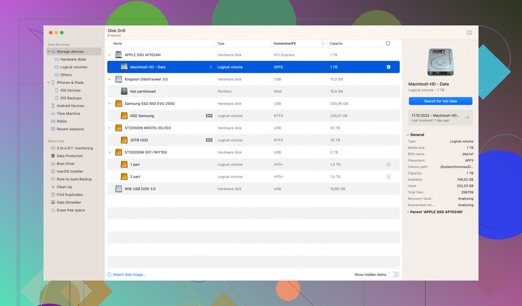Select the Time Machine sidebar icon
Screen dimensions: 522x306
point(53,114)
